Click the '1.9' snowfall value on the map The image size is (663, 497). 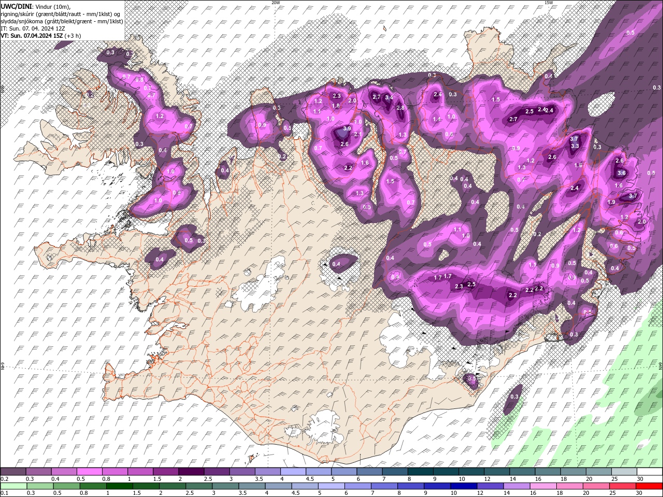[x=611, y=202]
